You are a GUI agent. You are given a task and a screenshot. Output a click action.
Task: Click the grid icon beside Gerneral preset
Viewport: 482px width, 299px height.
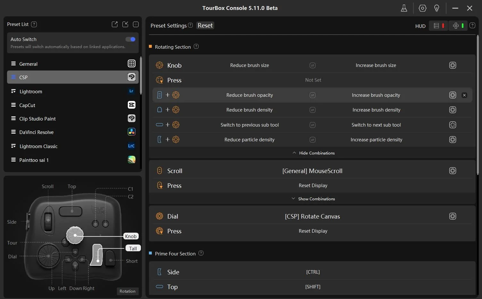[x=131, y=63]
